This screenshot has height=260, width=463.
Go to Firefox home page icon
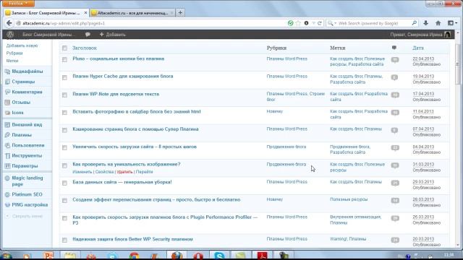point(438,23)
